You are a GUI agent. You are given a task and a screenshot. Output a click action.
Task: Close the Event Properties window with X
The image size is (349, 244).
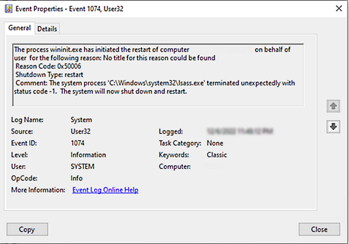pyautogui.click(x=339, y=9)
